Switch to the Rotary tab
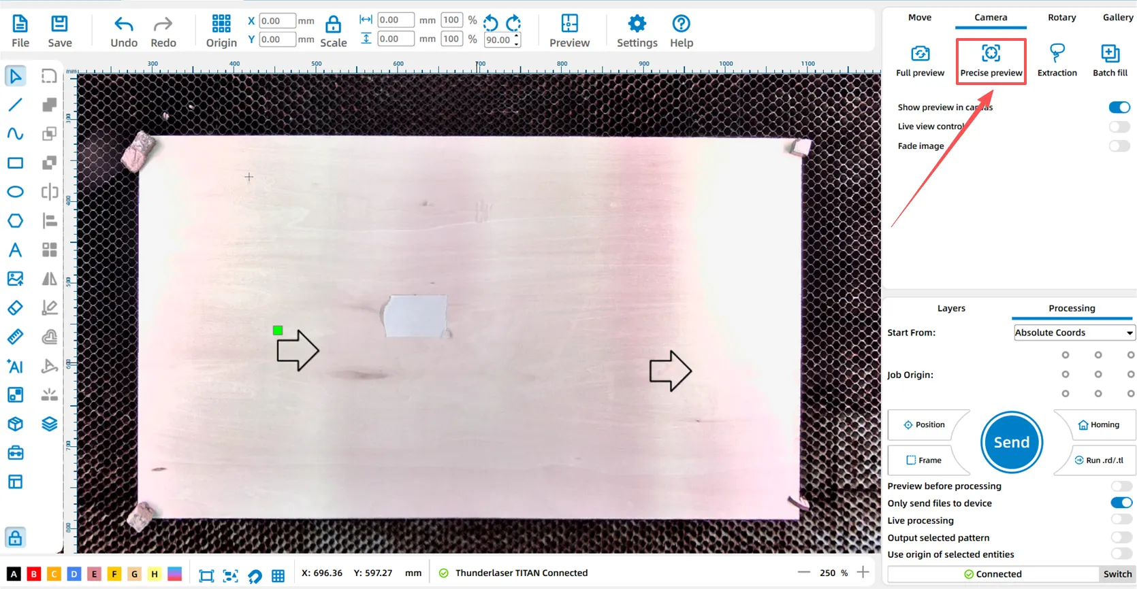 coord(1061,18)
